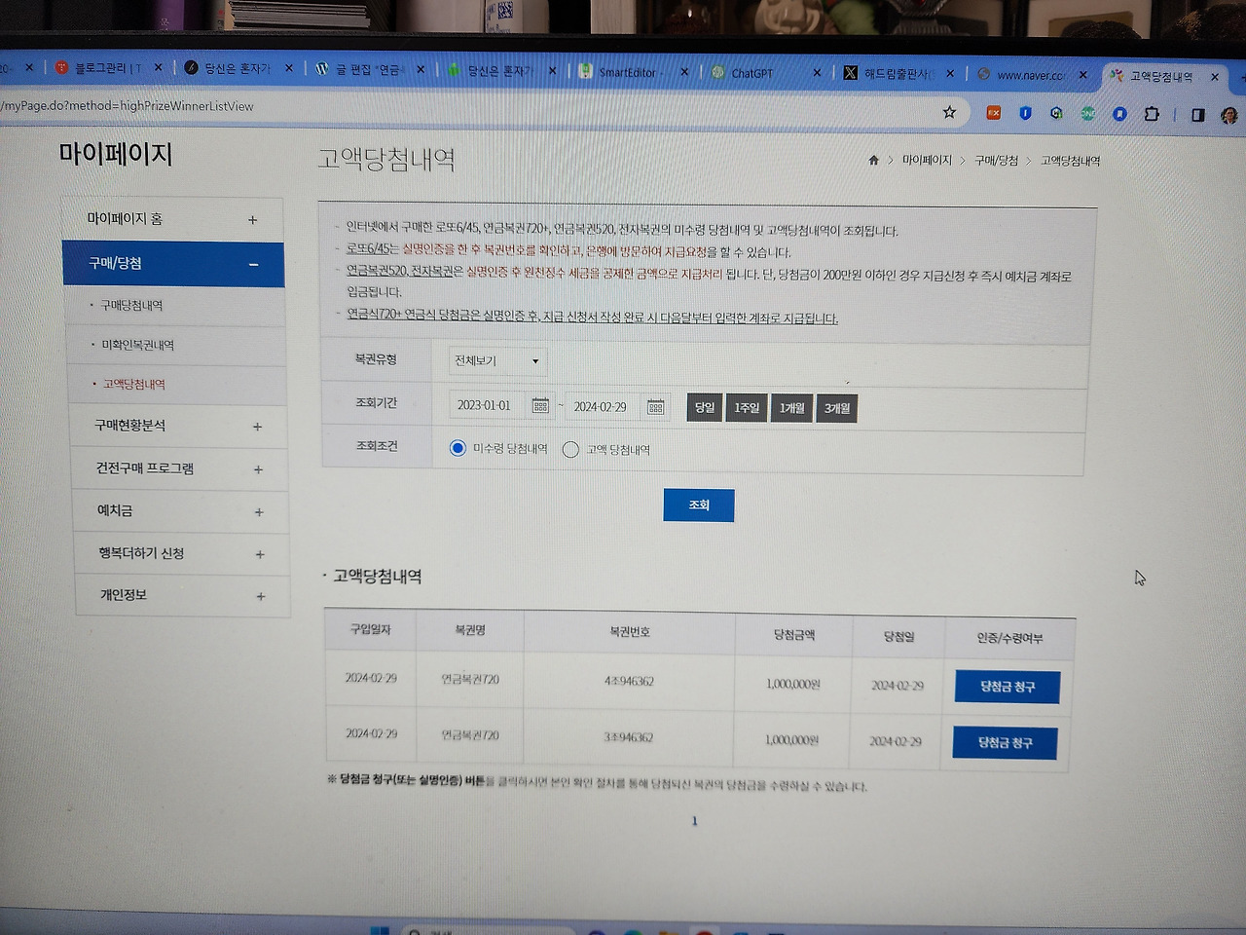Switch to the 글 편집 WordPress tab
This screenshot has height=935, width=1246.
point(368,69)
